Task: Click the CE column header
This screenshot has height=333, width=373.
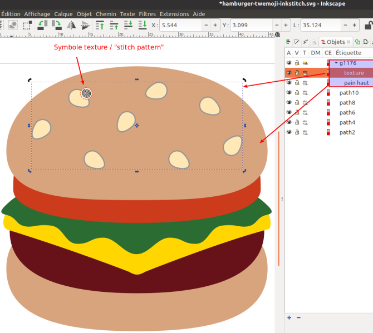Action: [328, 53]
